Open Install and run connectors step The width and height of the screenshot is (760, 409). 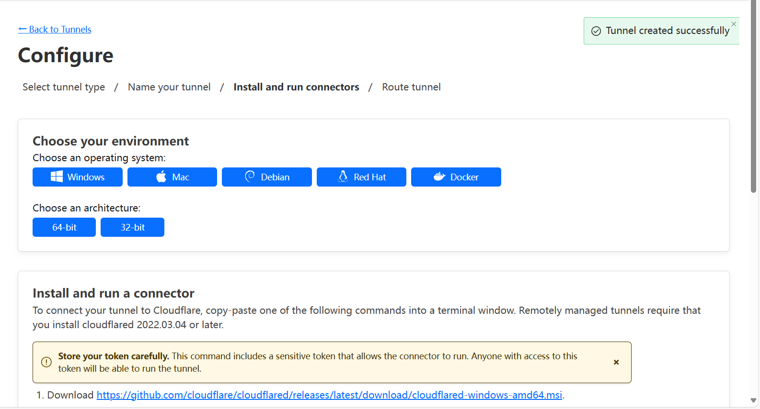click(296, 87)
